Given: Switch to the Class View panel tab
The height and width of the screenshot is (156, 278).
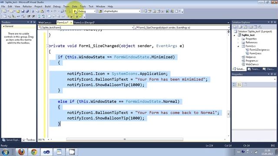Looking at the screenshot, I should (268, 69).
